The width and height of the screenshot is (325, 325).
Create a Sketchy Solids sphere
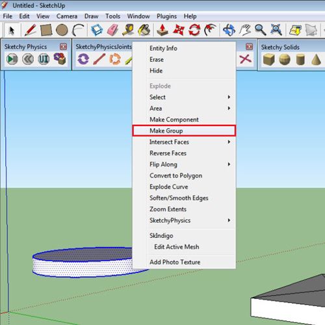pyautogui.click(x=285, y=59)
